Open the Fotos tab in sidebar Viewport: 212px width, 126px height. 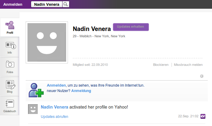click(x=10, y=67)
